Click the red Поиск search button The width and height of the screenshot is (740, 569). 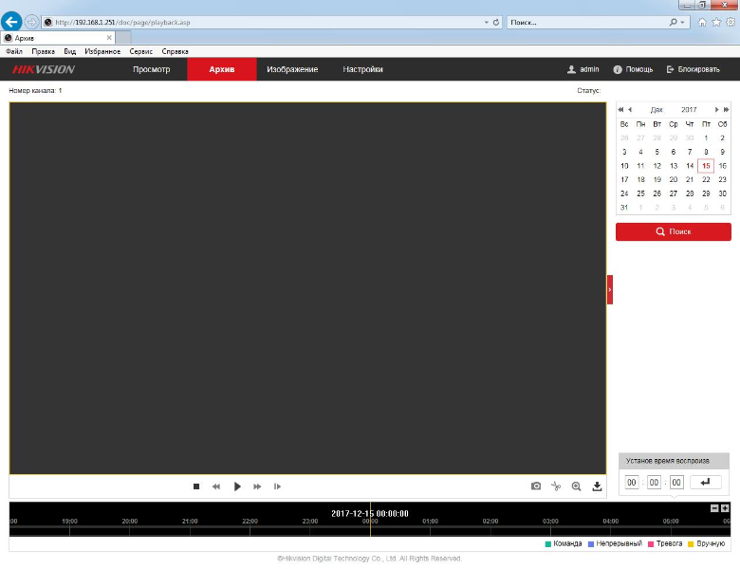click(674, 231)
